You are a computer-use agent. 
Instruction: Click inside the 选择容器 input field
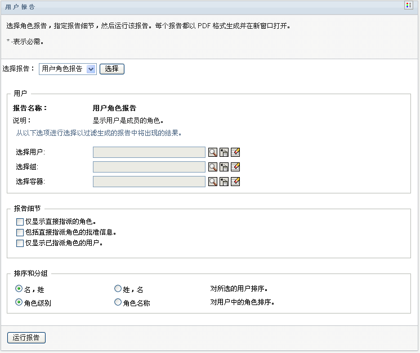point(149,182)
